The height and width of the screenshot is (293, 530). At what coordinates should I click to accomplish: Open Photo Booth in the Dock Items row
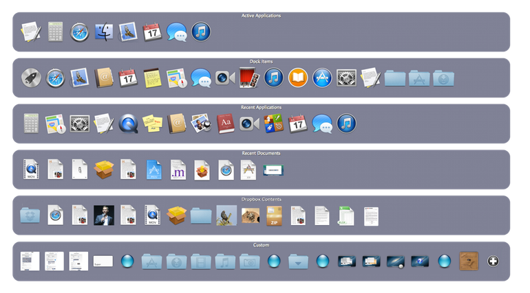click(248, 78)
